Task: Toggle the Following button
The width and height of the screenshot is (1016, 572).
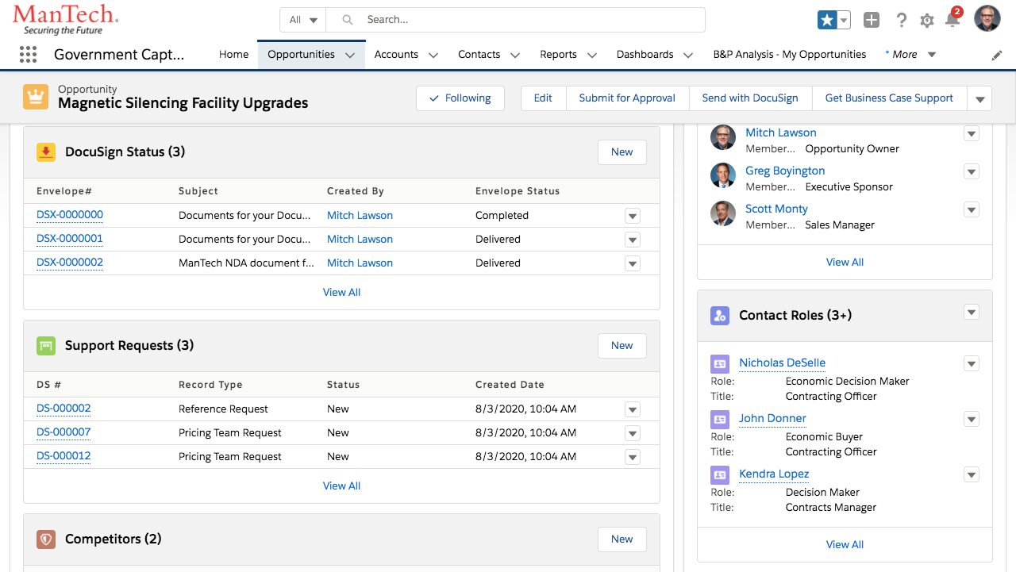Action: [x=460, y=98]
